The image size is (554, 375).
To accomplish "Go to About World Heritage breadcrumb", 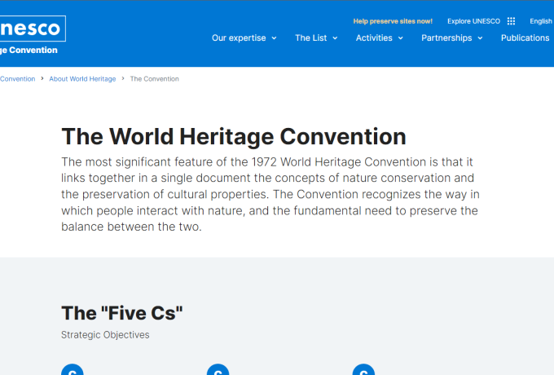I will [x=82, y=79].
